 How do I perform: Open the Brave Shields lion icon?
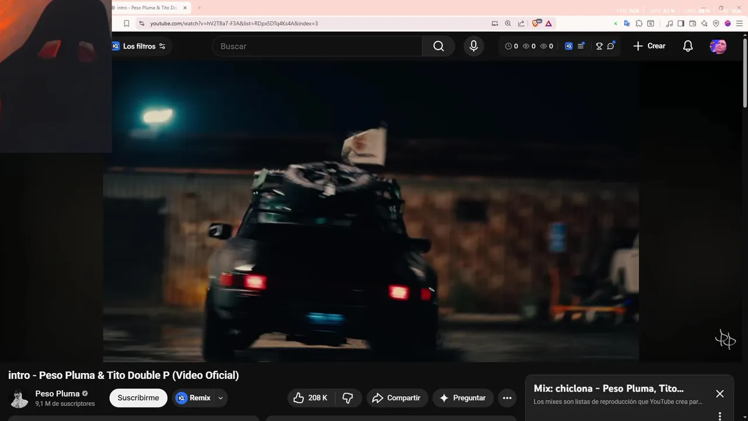click(536, 23)
